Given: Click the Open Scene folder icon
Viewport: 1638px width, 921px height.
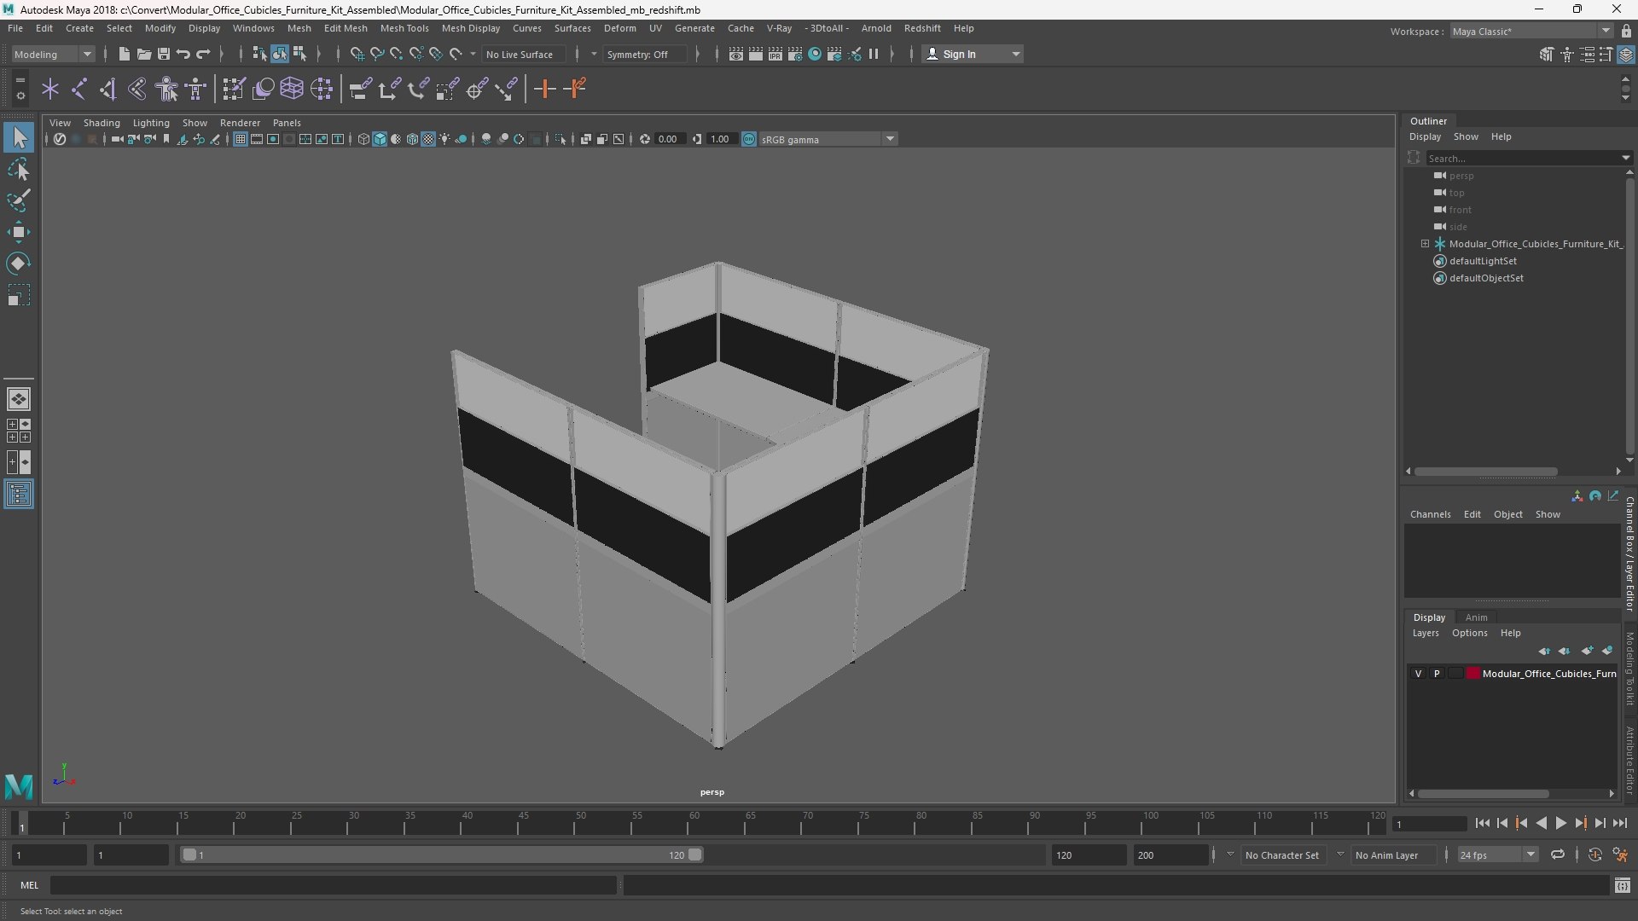Looking at the screenshot, I should [x=143, y=54].
